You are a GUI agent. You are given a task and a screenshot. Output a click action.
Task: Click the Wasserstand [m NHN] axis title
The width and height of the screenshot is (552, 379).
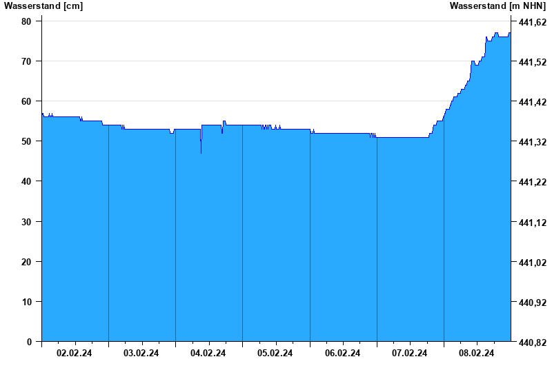click(497, 6)
